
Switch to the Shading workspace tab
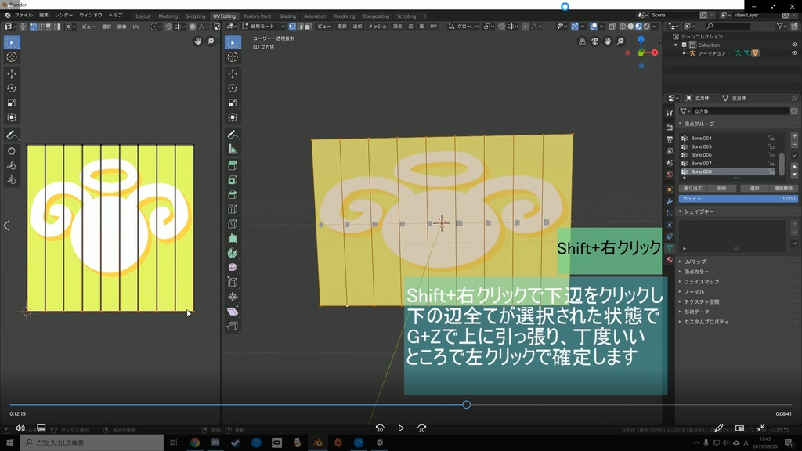[287, 15]
